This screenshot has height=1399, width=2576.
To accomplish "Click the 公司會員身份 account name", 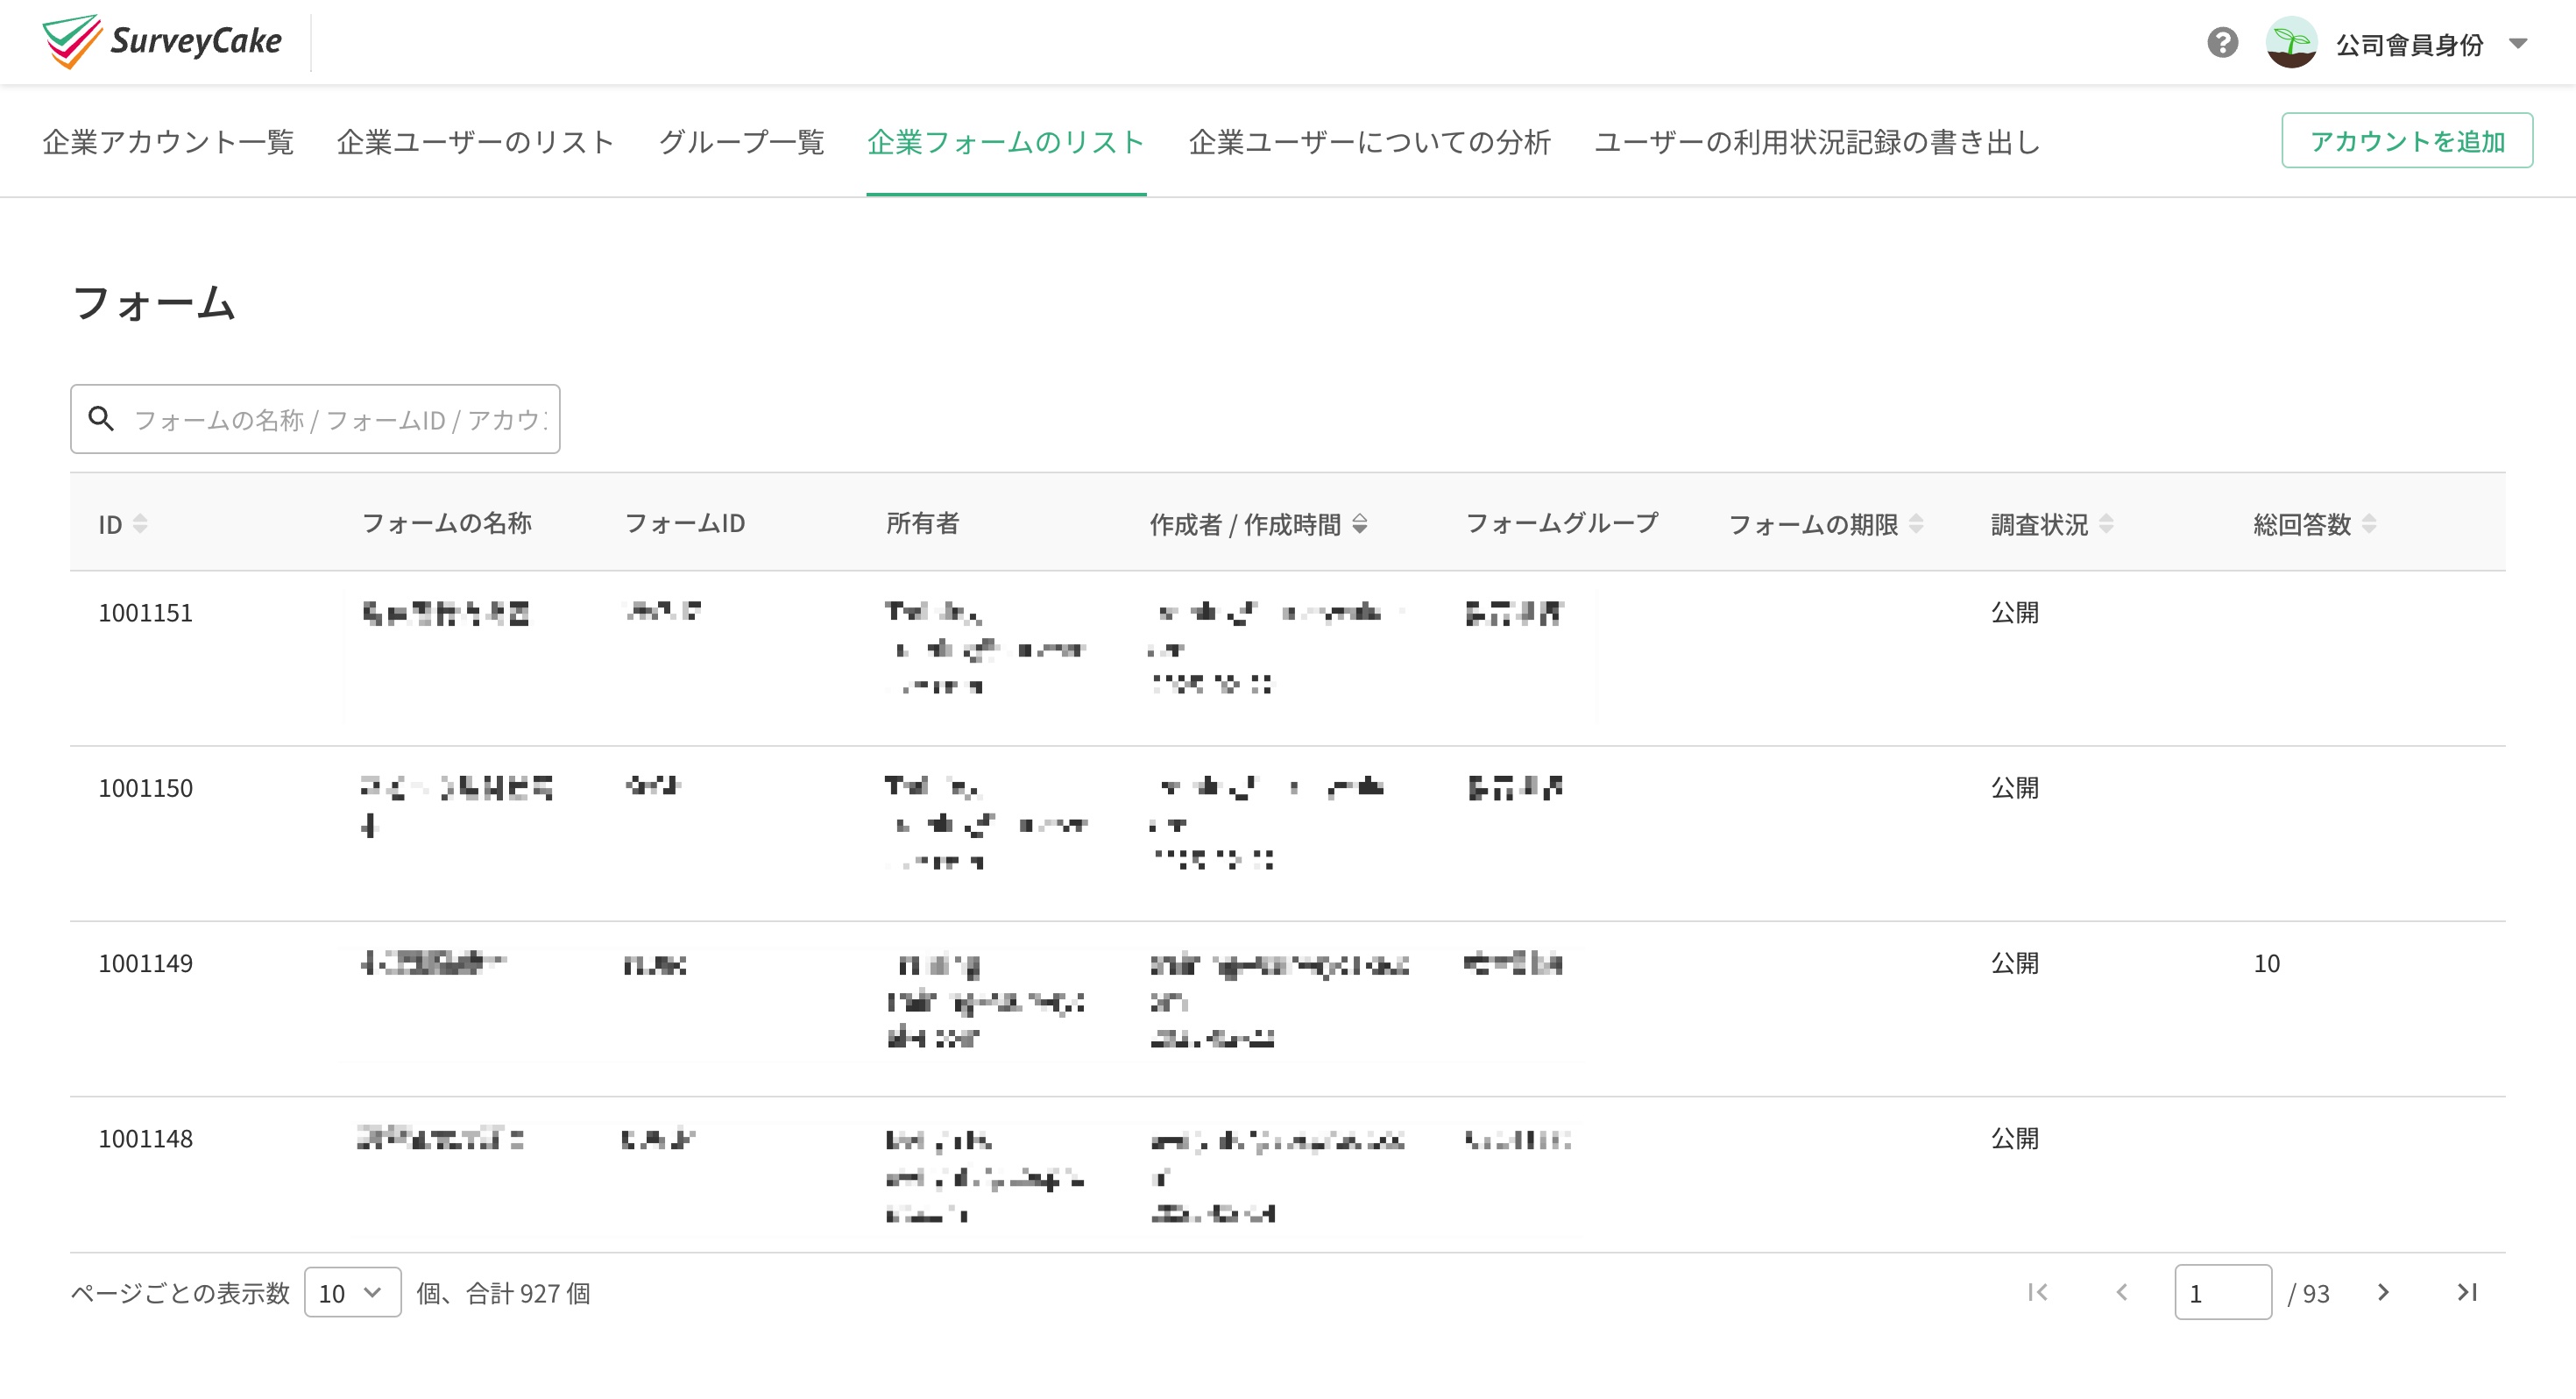I will tap(2409, 44).
